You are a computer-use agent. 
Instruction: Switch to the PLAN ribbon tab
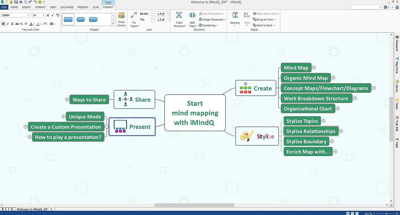pyautogui.click(x=96, y=7)
